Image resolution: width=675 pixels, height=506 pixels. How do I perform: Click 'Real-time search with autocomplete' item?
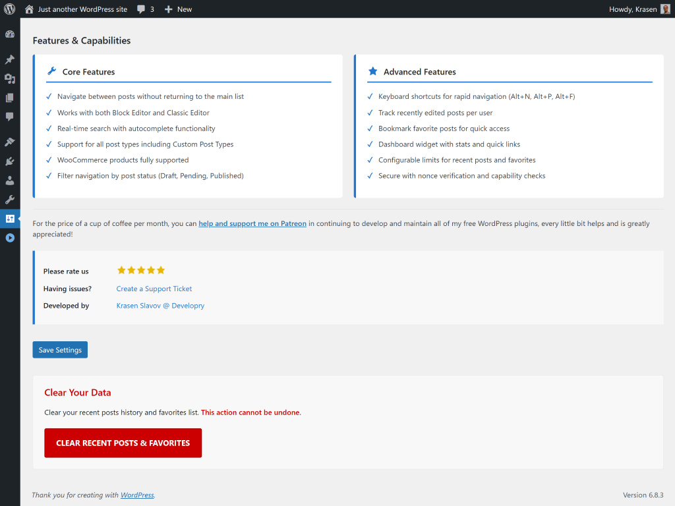click(x=136, y=128)
